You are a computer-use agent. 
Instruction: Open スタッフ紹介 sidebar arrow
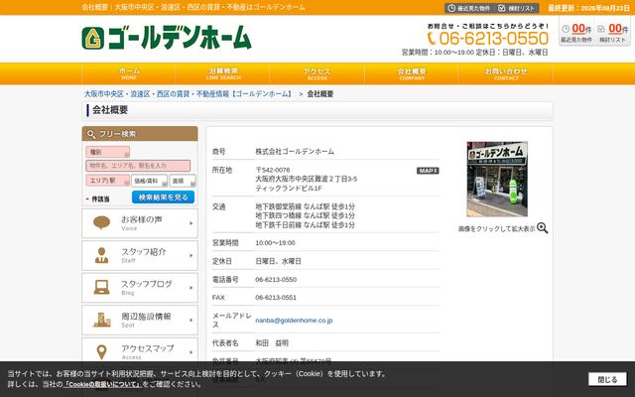pos(191,255)
